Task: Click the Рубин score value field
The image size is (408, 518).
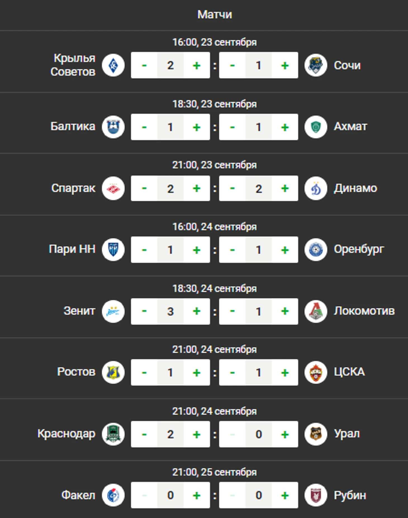Action: [x=258, y=495]
